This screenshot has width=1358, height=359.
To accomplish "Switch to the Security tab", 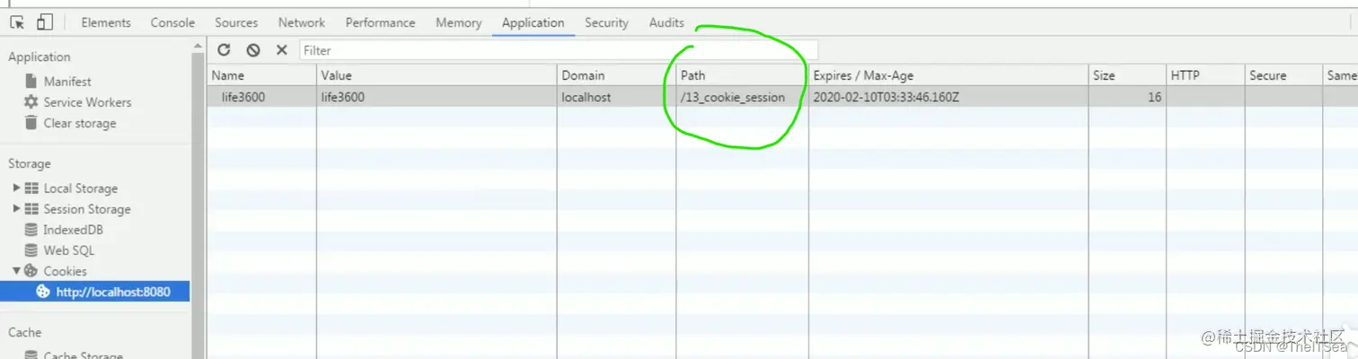I will coord(606,22).
